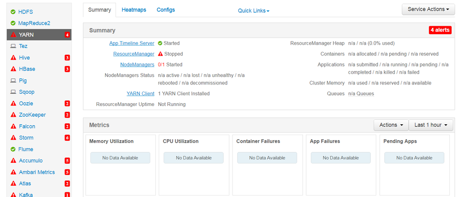Viewport: 470px width, 197px height.
Task: Select MapReduce2 in the services list
Action: (x=34, y=23)
